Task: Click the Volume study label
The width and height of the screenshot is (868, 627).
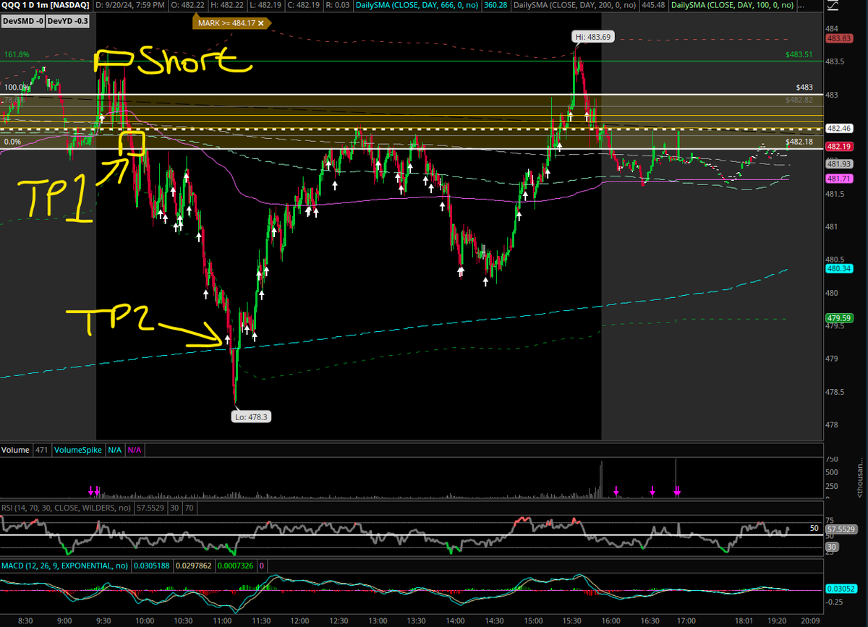Action: coord(14,450)
